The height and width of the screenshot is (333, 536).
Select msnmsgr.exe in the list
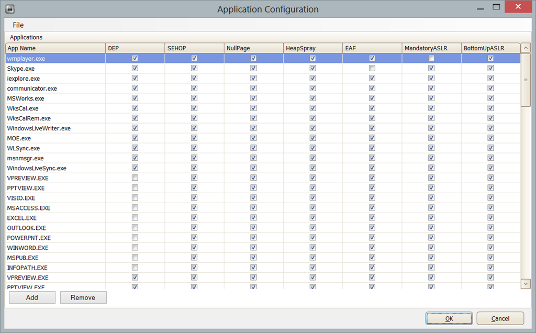click(x=25, y=158)
